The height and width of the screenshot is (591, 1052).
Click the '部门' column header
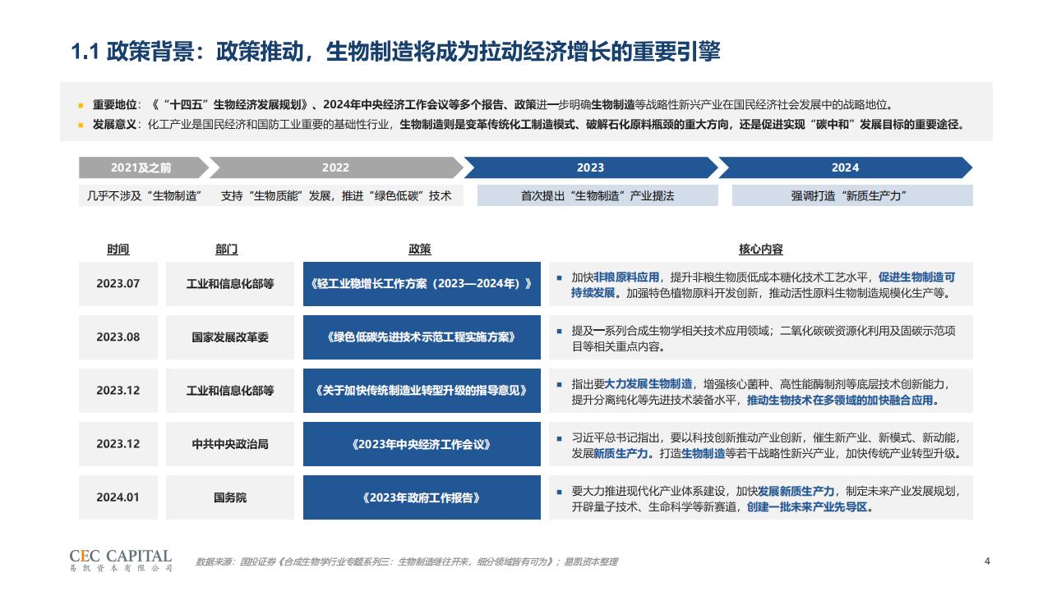[x=226, y=249]
